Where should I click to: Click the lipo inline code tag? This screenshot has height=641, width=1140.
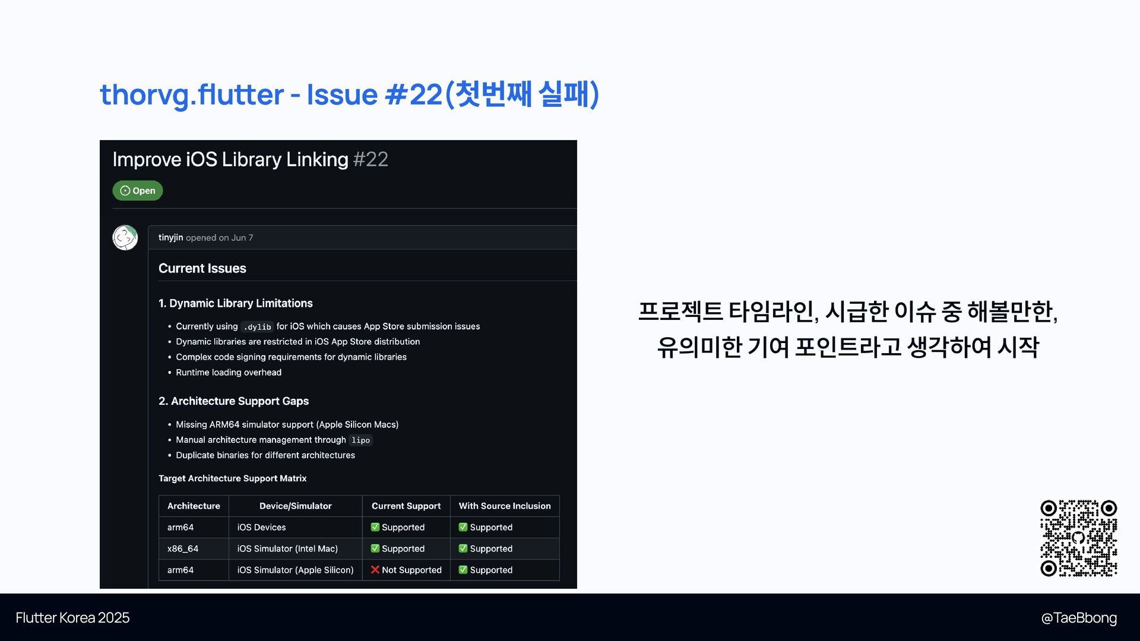(360, 440)
